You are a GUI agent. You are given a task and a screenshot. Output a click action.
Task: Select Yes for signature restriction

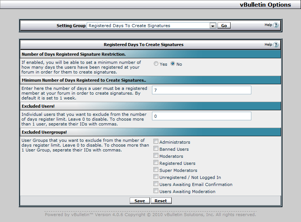point(156,64)
